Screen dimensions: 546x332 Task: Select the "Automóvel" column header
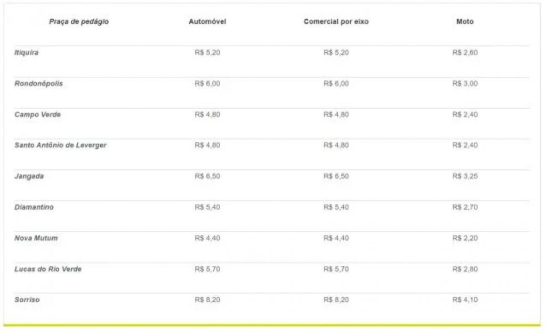(207, 22)
